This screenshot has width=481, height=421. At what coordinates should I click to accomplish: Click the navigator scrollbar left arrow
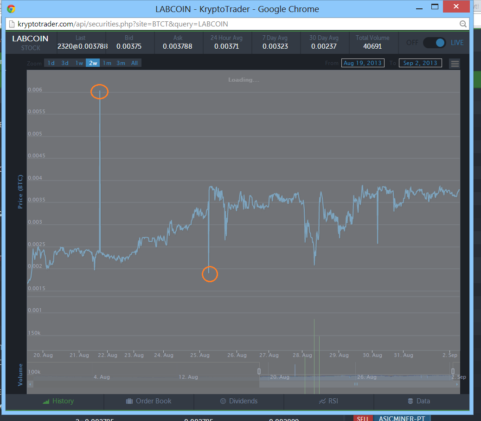click(x=30, y=384)
